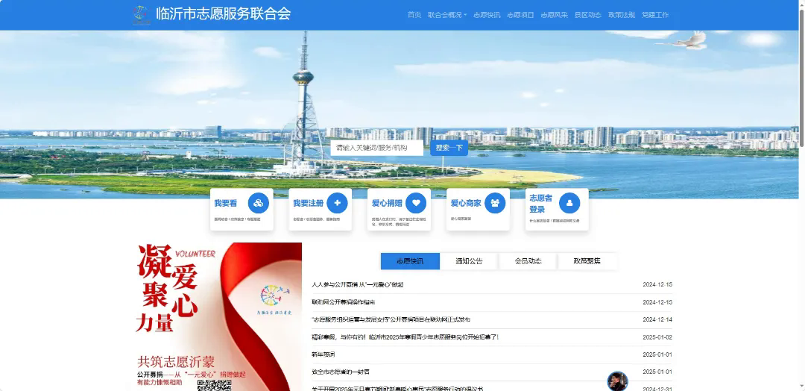
Task: Click the 我要注册 plus icon
Action: (338, 203)
